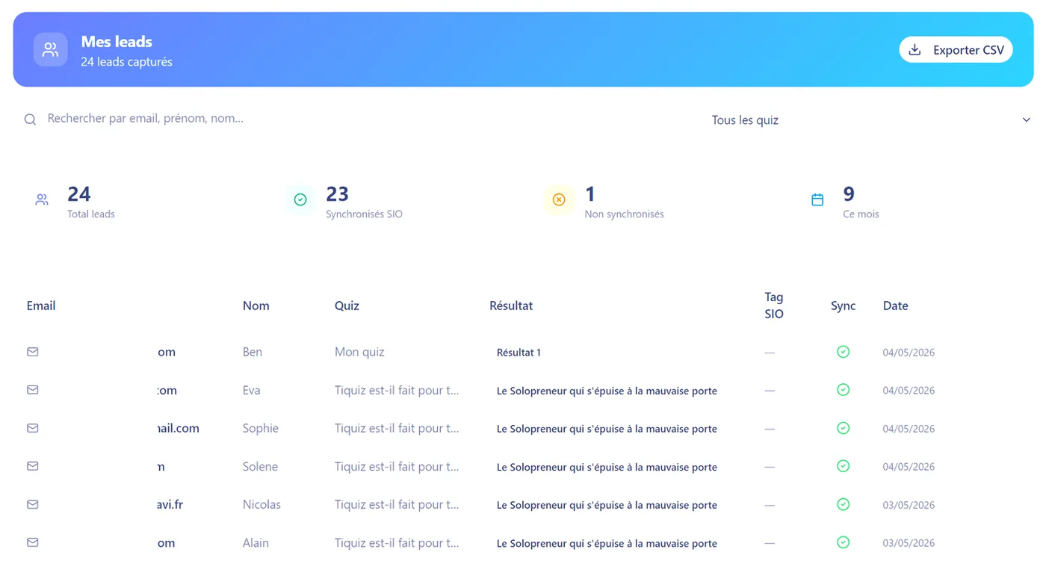Click the Synchronisés SIO check icon

[x=300, y=199]
